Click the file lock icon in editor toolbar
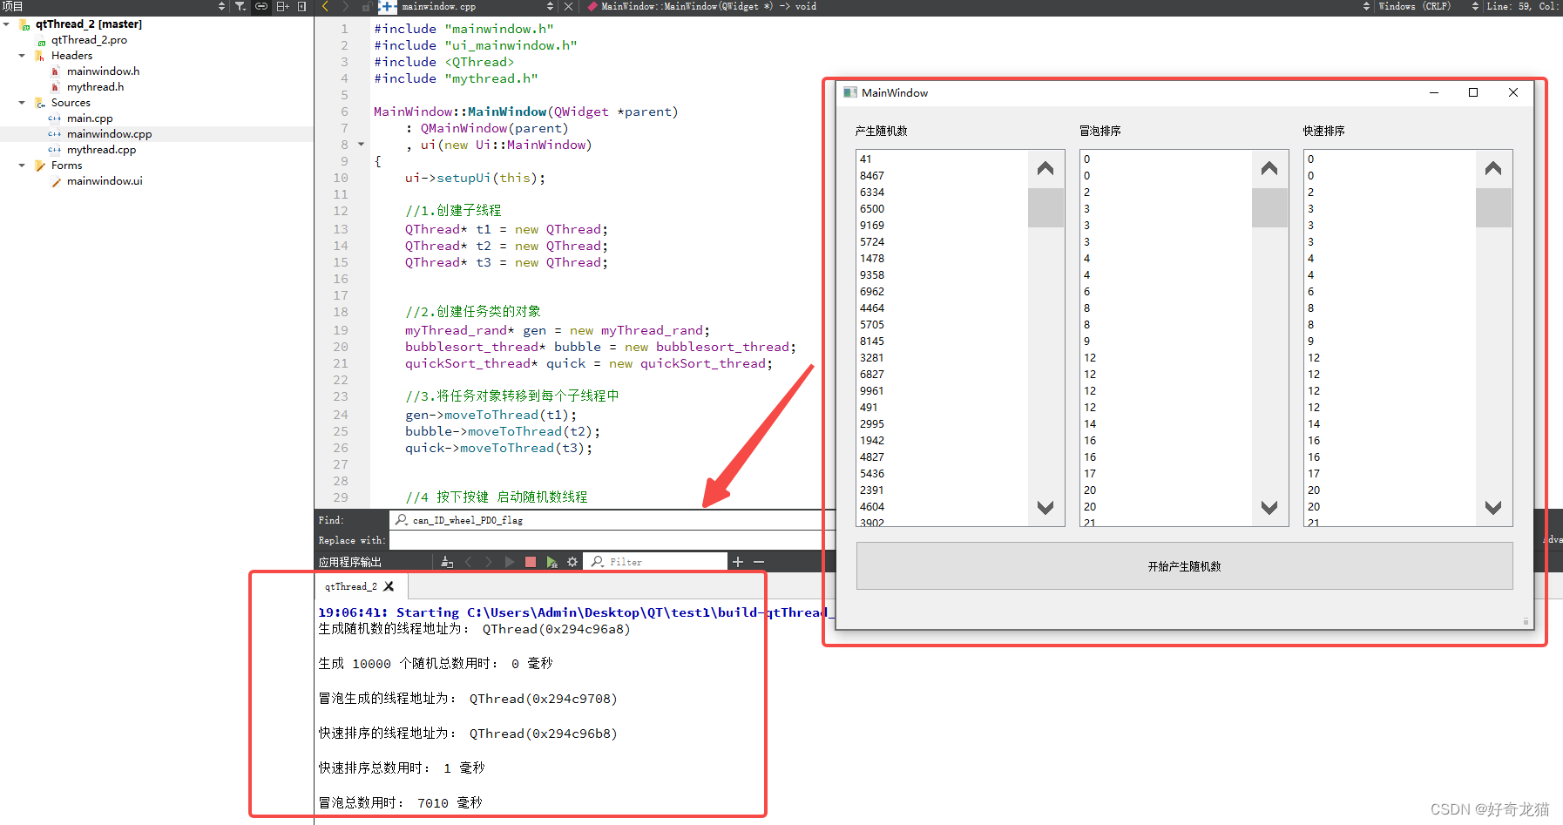1563x825 pixels. pos(367,6)
